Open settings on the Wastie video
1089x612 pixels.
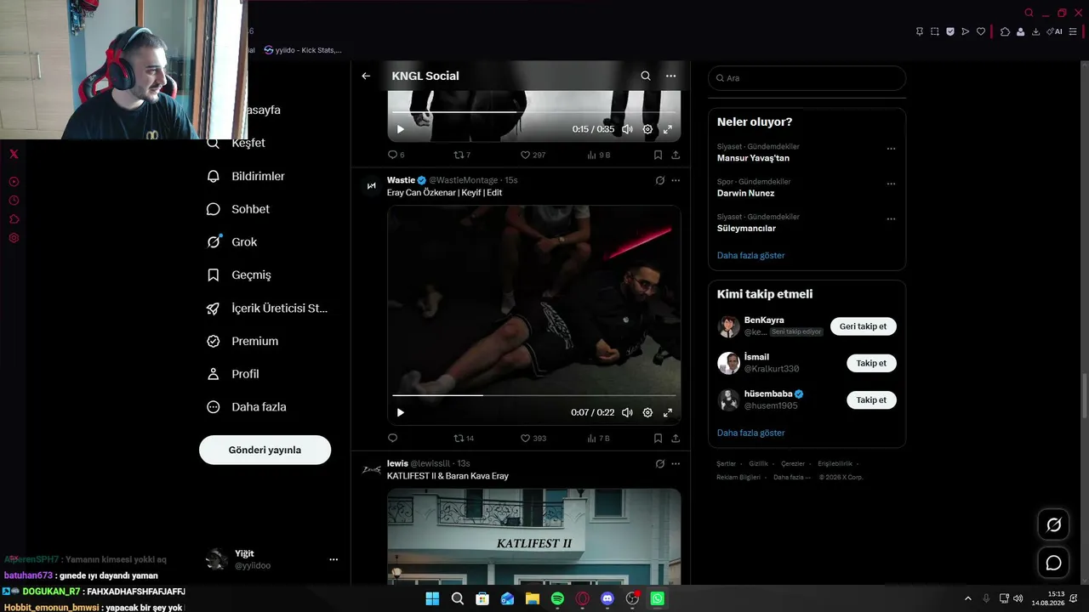647,412
